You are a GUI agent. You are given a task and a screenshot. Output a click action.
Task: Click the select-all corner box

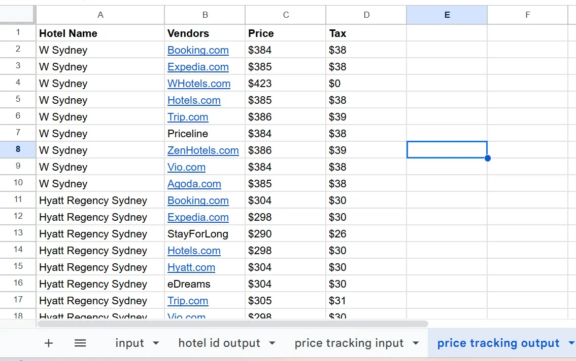17,14
